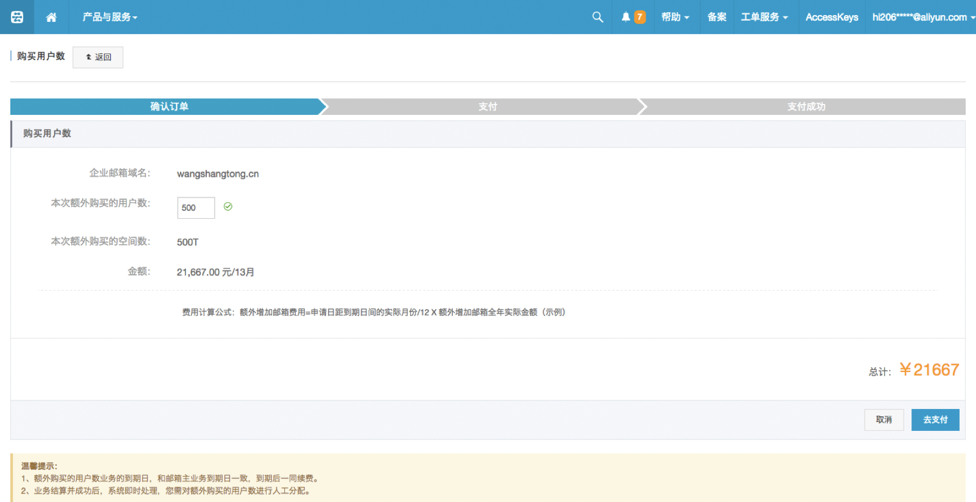The height and width of the screenshot is (502, 976).
Task: Open the account email dropdown
Action: coord(922,17)
